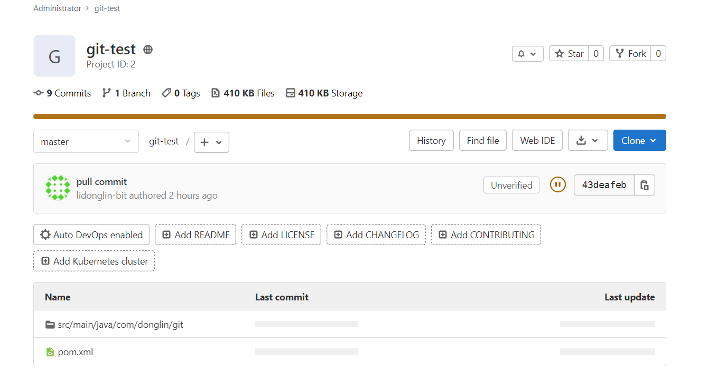
Task: Open the notification bell dropdown
Action: [528, 54]
